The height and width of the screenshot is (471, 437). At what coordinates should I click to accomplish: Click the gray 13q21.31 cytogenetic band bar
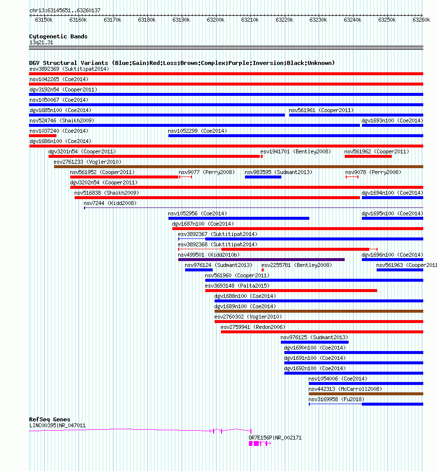coord(226,48)
